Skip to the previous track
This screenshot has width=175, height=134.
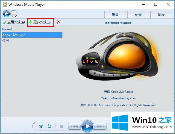click(74, 126)
